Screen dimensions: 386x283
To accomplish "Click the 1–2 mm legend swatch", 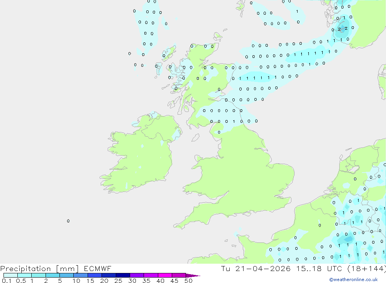I will 39,275.
